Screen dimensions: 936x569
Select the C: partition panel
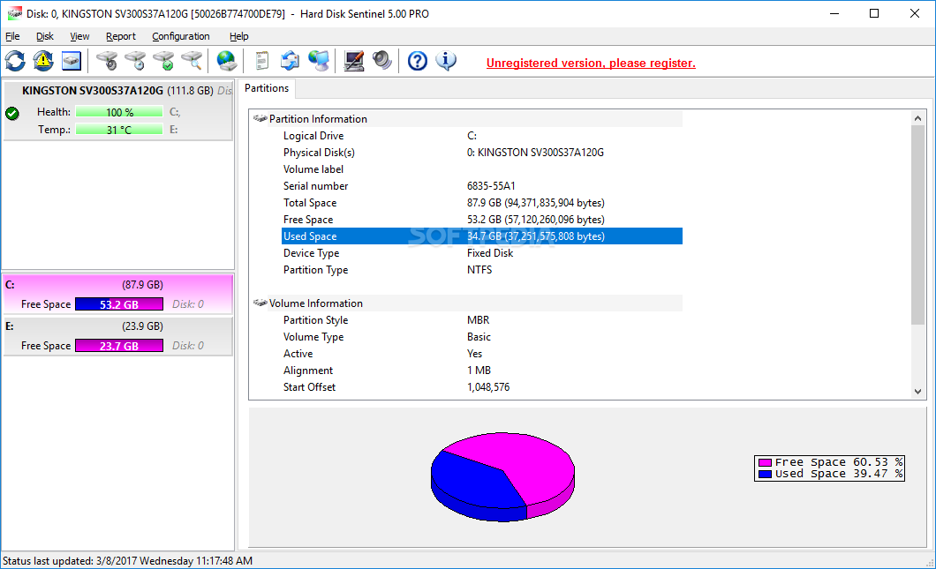point(117,294)
